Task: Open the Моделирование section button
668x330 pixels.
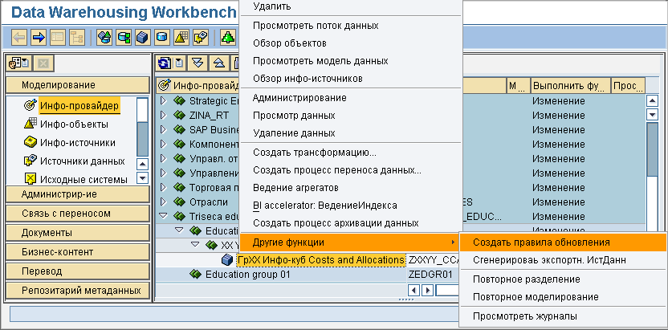Action: tap(78, 85)
